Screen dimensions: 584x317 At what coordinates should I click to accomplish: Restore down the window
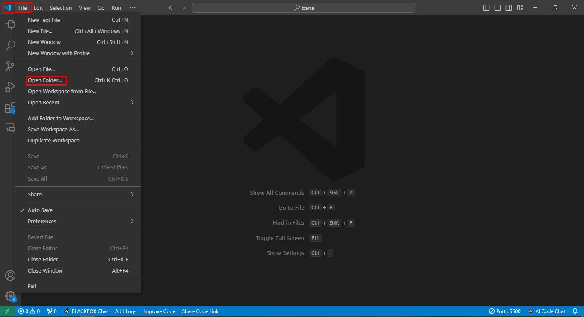[555, 8]
